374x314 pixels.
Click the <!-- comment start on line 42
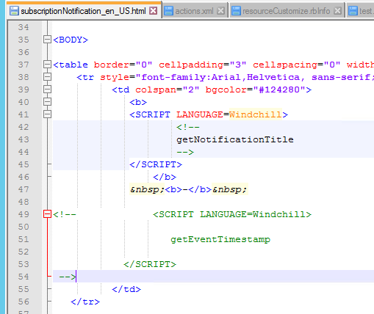tap(188, 127)
